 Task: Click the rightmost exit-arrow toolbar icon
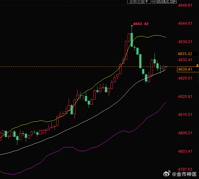click(x=175, y=2)
